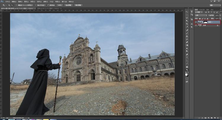The width and height of the screenshot is (222, 120).
Task: Select the Horizontal Type tool
Action: point(187,57)
